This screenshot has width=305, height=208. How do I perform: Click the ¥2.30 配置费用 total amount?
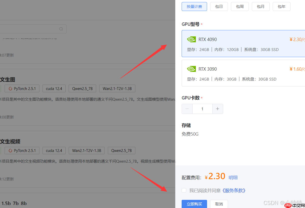(x=215, y=176)
